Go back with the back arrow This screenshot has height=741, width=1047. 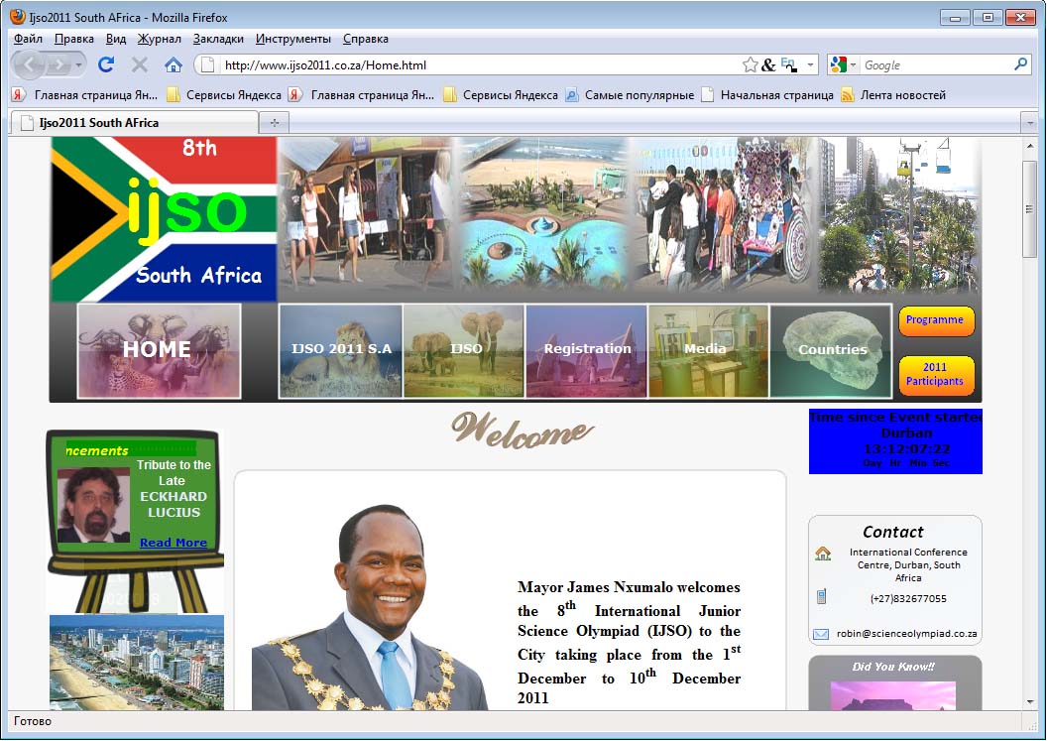click(x=30, y=64)
